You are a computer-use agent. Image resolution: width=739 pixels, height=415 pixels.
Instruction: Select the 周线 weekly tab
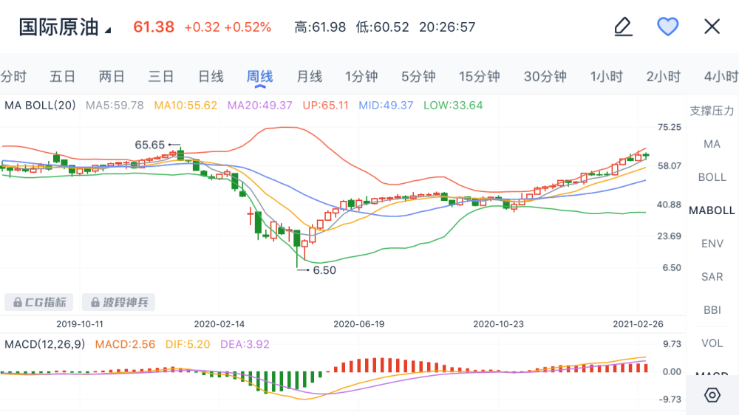coord(259,76)
